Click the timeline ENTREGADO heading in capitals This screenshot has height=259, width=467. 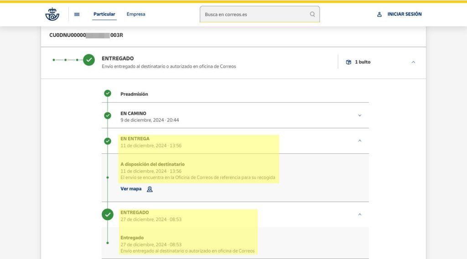click(135, 212)
